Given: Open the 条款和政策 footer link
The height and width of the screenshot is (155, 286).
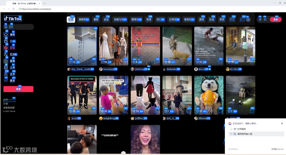Looking at the screenshot, I should [9, 108].
